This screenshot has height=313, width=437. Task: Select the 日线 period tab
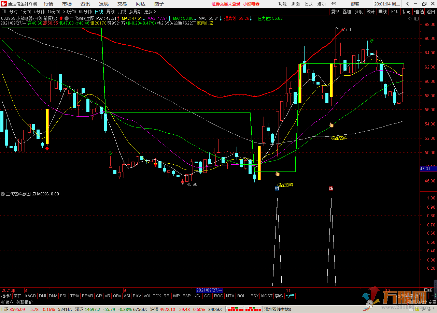(x=99, y=12)
